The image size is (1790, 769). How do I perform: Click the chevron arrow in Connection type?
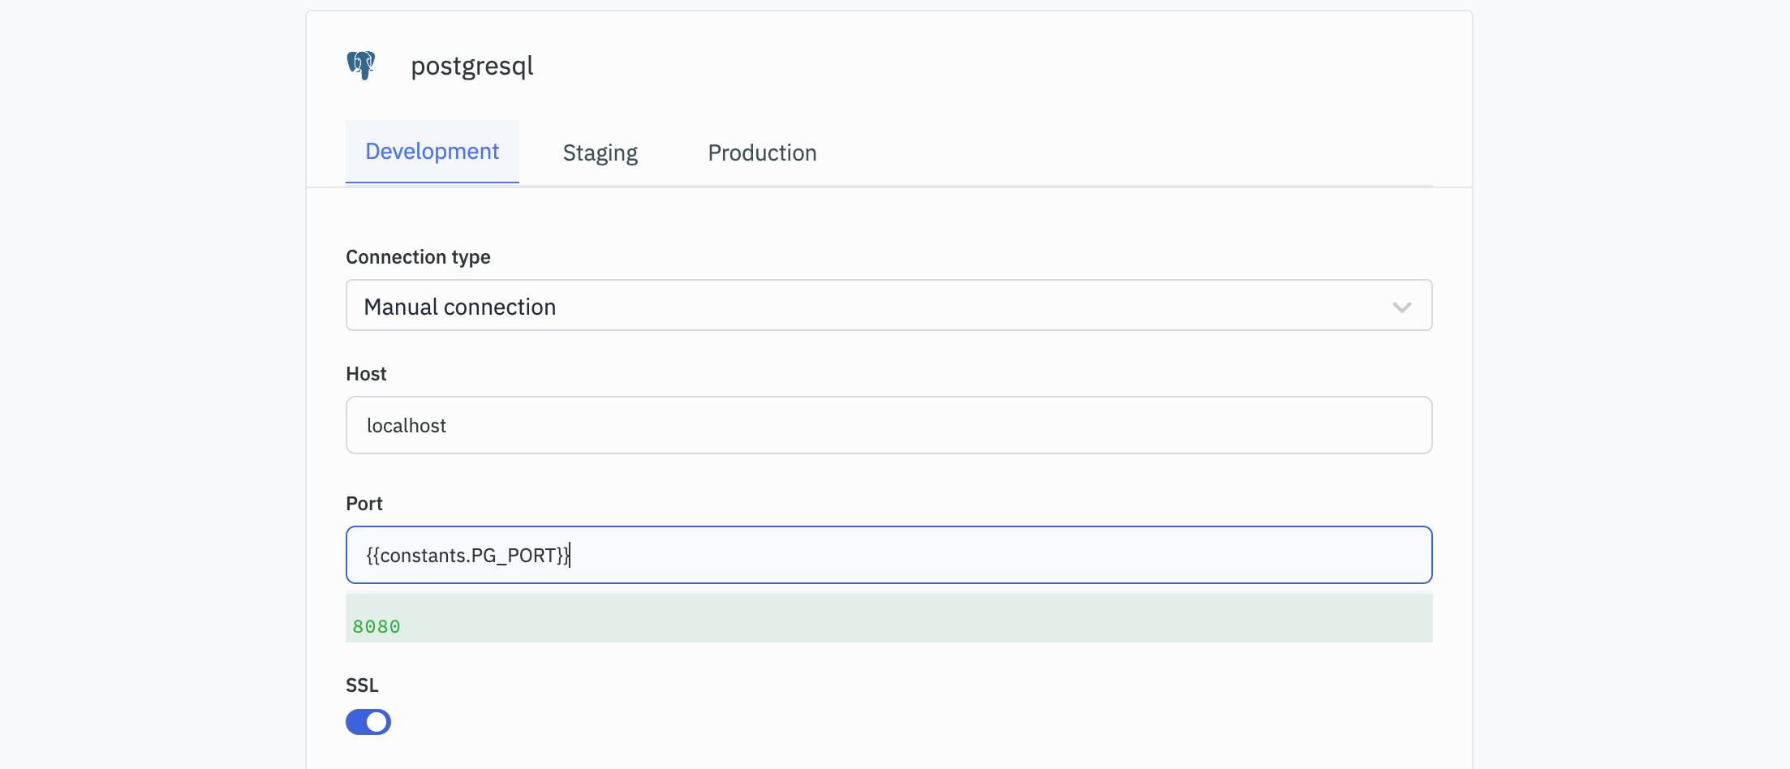(x=1401, y=307)
